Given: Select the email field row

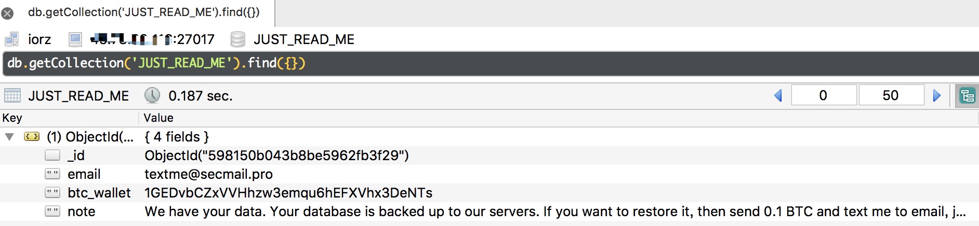Looking at the screenshot, I should tap(84, 174).
